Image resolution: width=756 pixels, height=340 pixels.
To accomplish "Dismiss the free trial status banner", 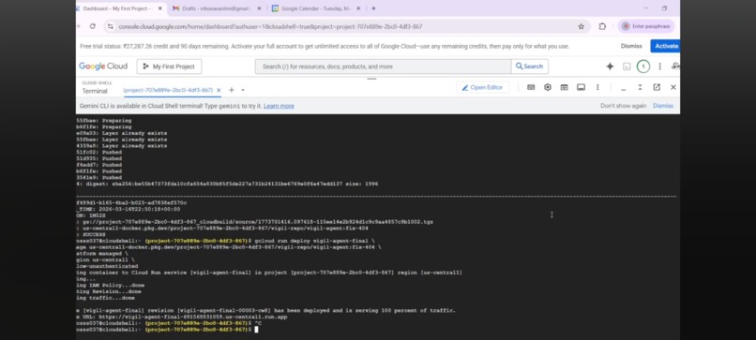I will click(x=631, y=46).
